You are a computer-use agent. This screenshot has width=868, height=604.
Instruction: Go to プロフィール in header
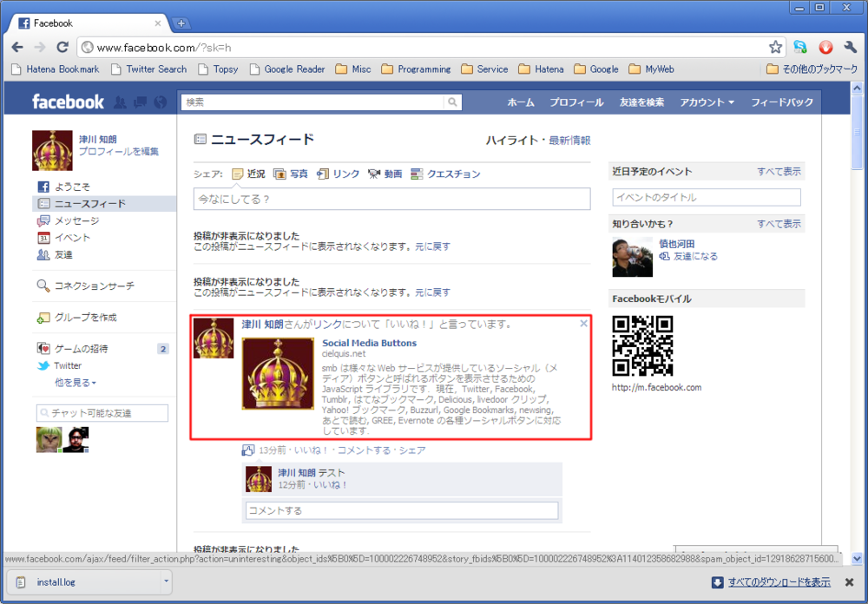pyautogui.click(x=576, y=102)
